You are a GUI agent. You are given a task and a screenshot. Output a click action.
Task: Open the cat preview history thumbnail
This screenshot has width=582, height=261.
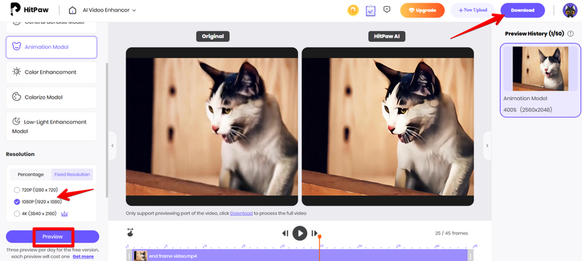pyautogui.click(x=540, y=69)
